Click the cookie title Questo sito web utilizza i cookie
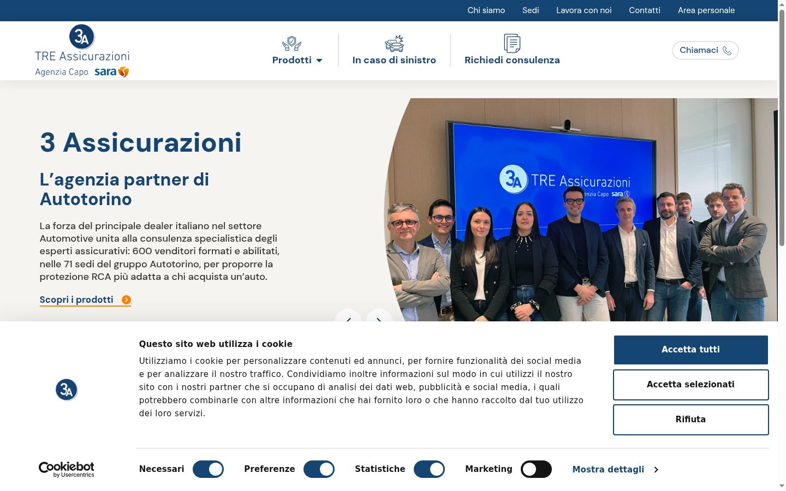The width and height of the screenshot is (786, 491). tap(216, 344)
